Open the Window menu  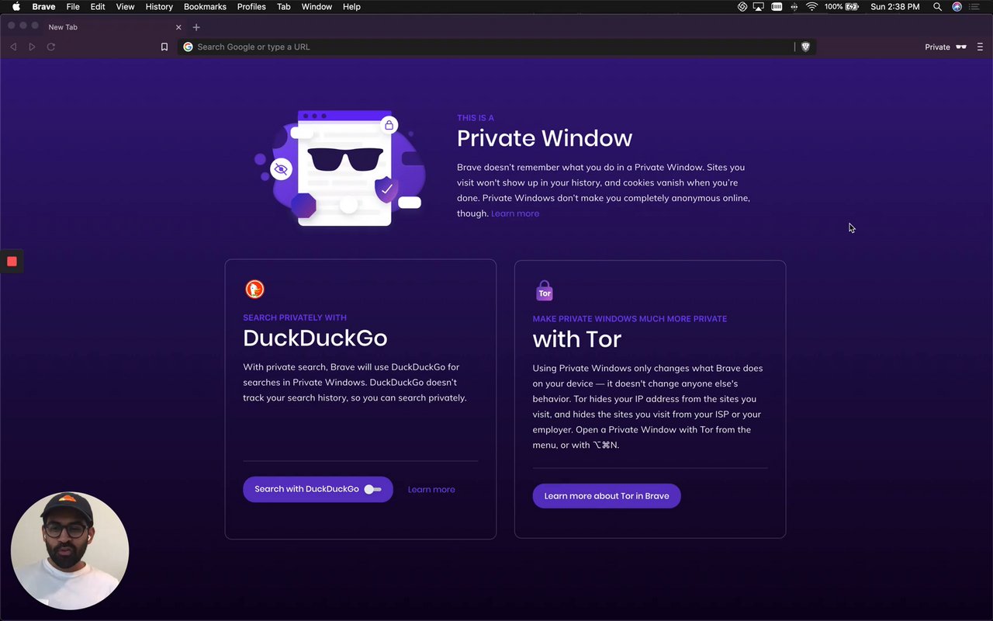317,6
